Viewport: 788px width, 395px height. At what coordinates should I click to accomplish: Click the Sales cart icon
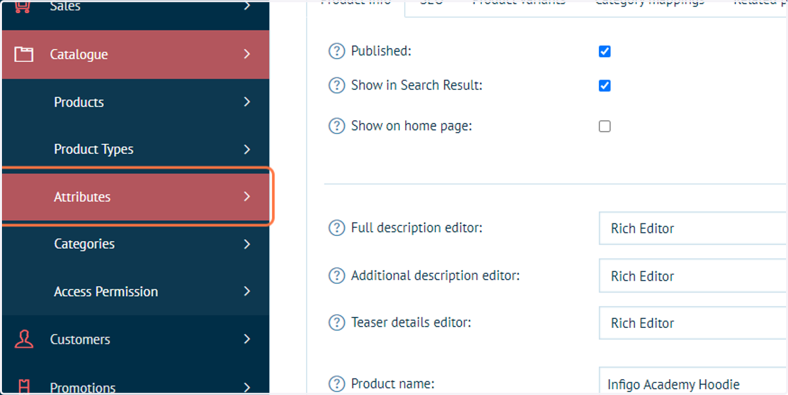coord(24,7)
